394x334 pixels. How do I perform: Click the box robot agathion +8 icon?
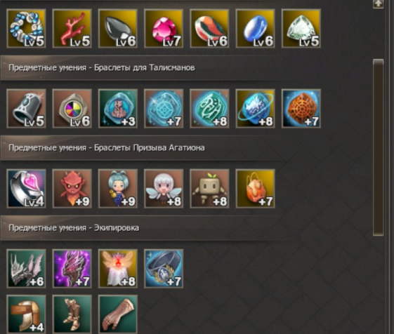point(209,189)
